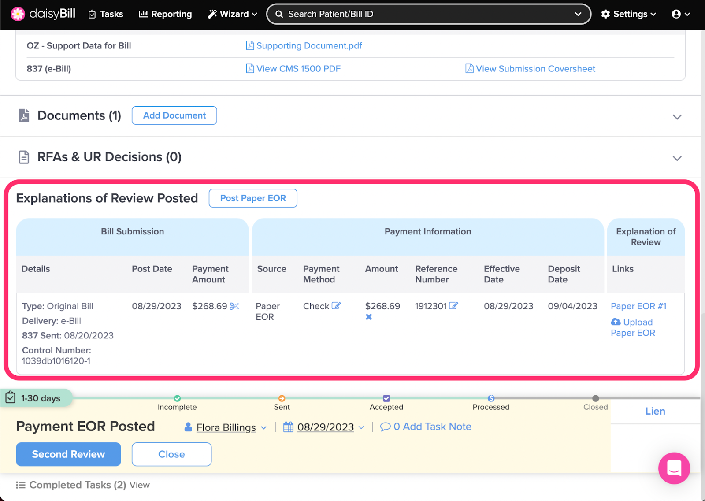Open the Paper EOR #1 link

638,306
